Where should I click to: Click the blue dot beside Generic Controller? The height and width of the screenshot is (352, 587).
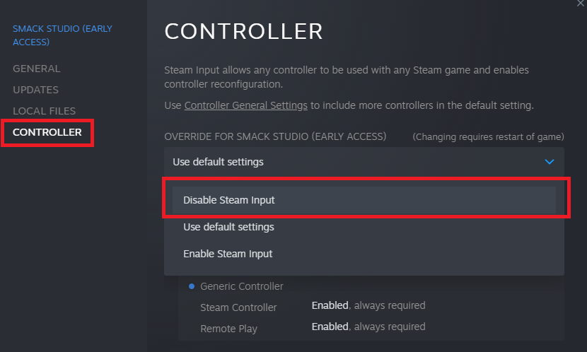192,286
